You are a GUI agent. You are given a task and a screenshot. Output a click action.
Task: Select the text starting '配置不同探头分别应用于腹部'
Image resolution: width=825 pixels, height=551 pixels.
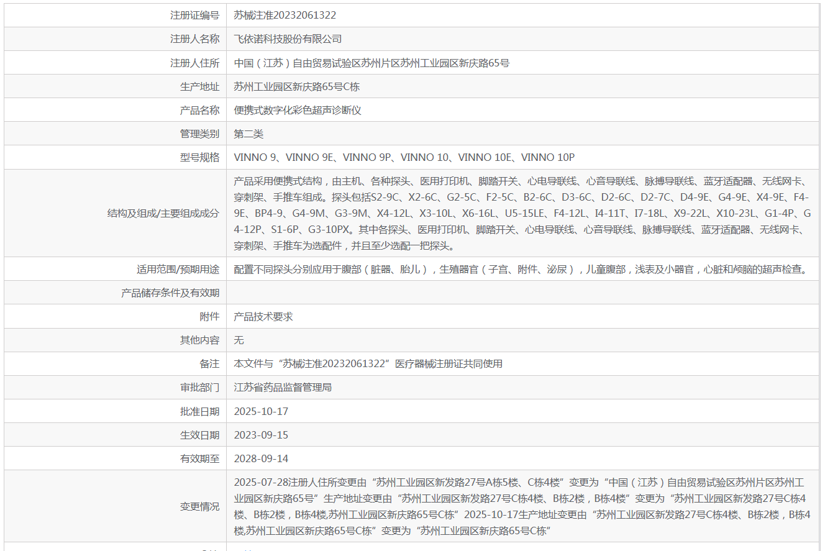pyautogui.click(x=522, y=270)
